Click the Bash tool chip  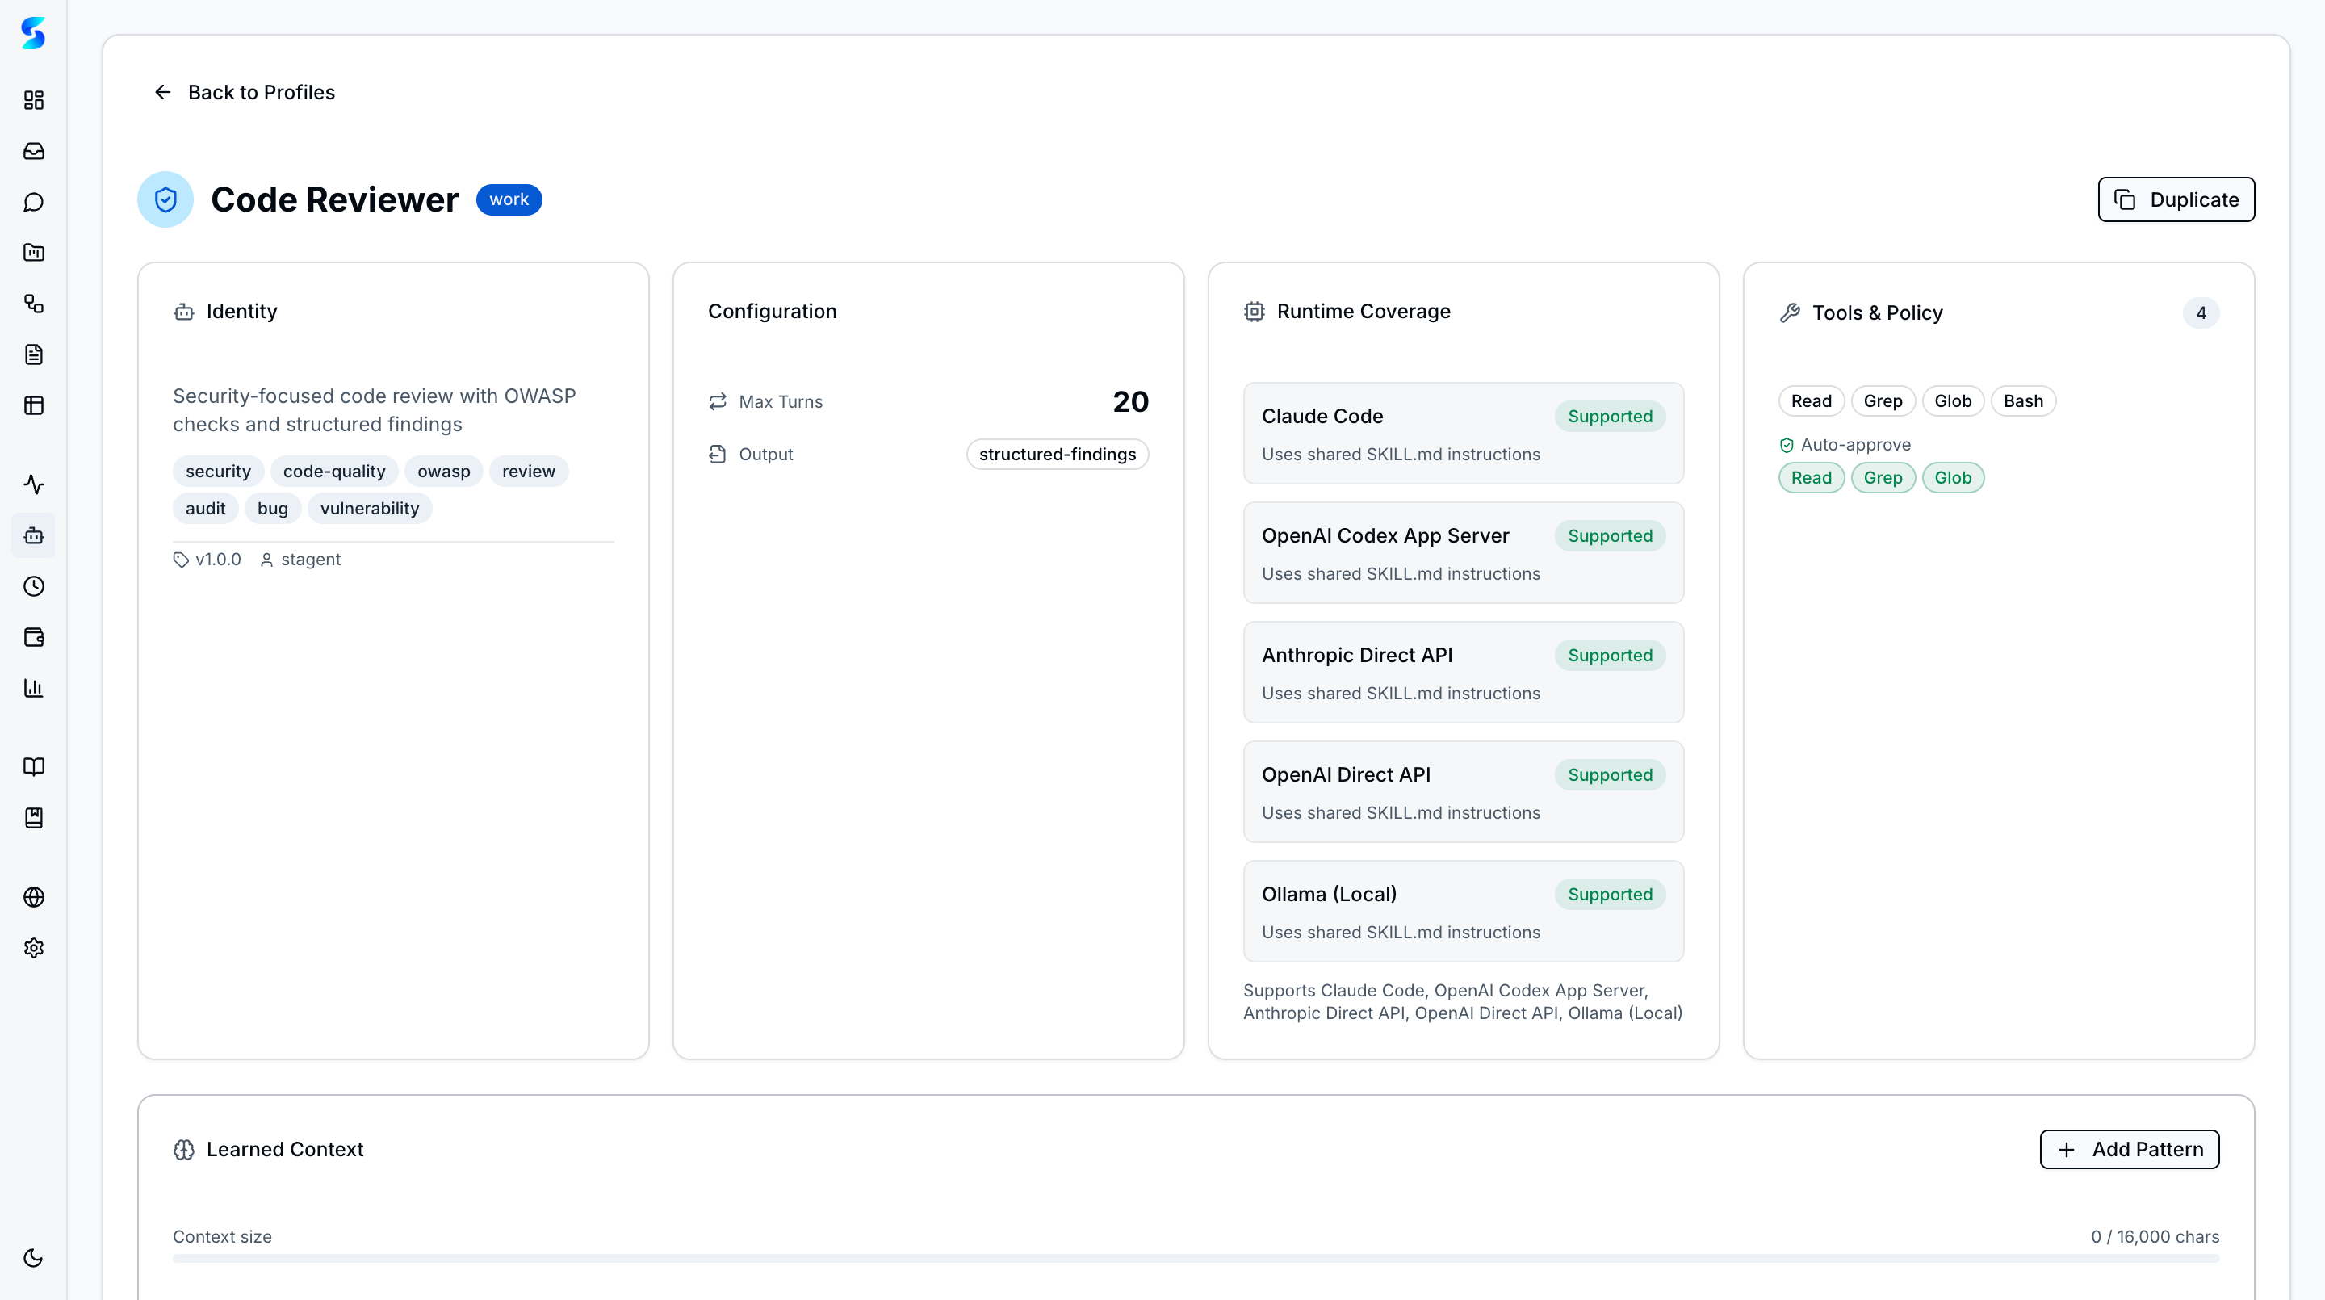2022,400
